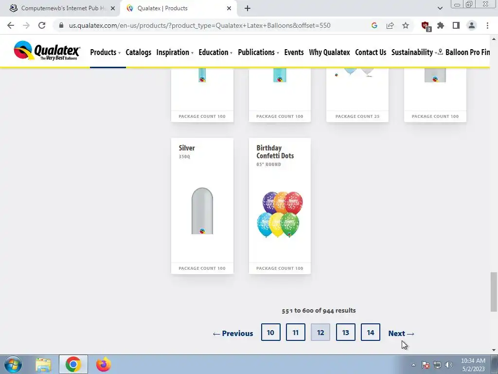This screenshot has height=374, width=498.
Task: Open Why Qualatex page
Action: (329, 52)
